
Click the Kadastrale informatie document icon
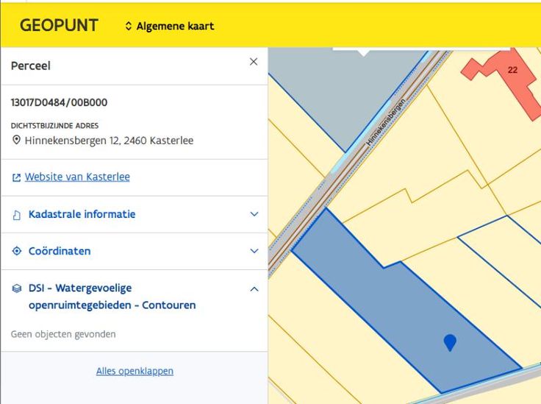coord(16,215)
